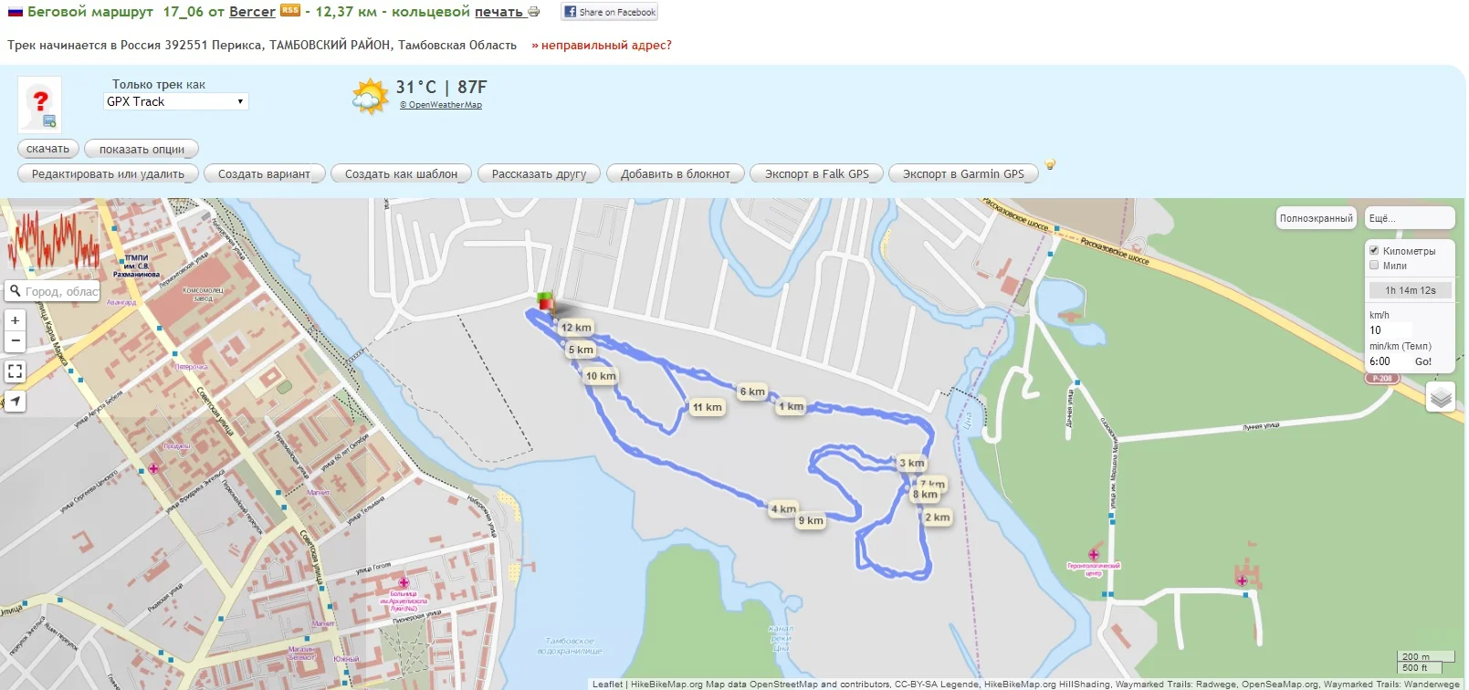Zoom out of the map
The image size is (1469, 690).
coord(15,341)
